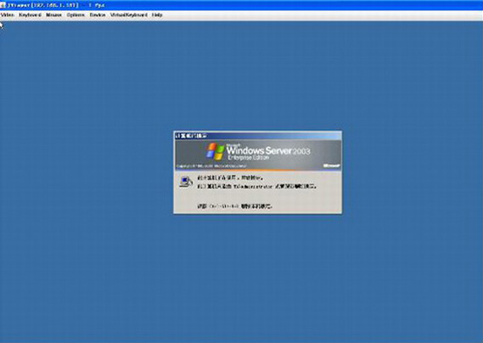Click the JViewer title bar app icon
The width and height of the screenshot is (483, 343).
(3, 5)
